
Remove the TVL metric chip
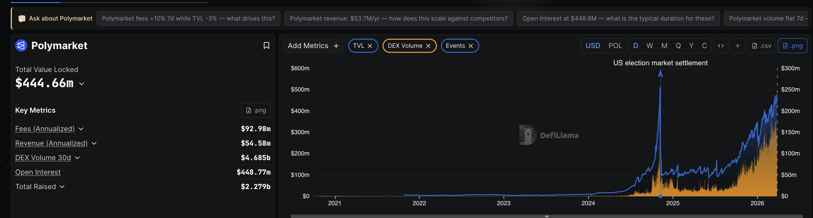click(370, 46)
